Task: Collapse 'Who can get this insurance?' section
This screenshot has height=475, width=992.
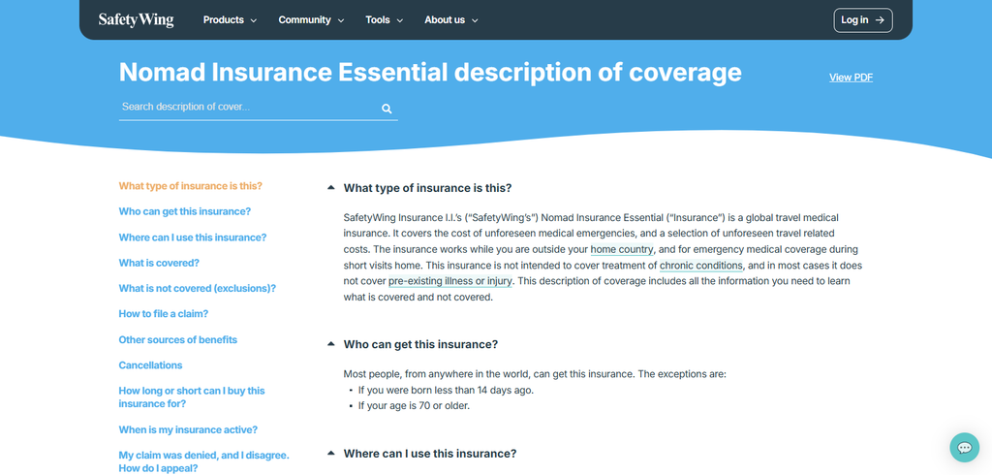Action: [x=331, y=344]
